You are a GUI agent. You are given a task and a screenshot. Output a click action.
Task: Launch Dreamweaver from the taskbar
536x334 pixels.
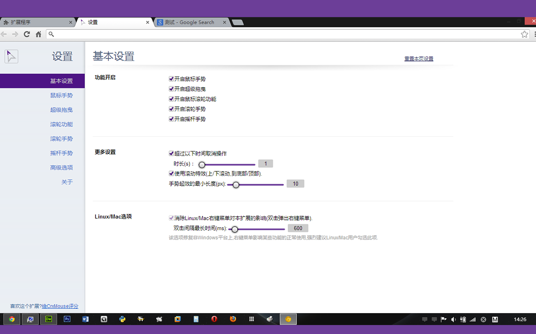(49, 319)
